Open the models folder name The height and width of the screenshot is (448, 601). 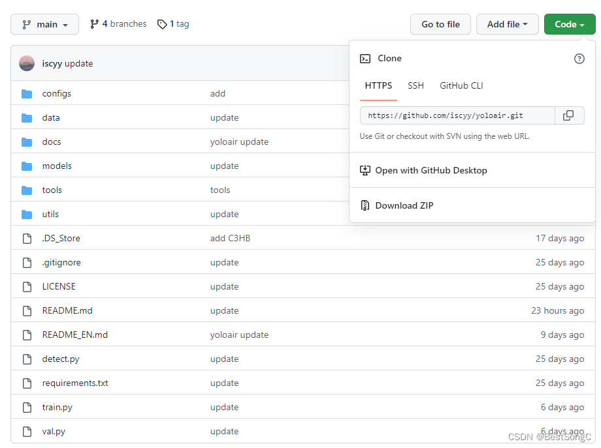point(57,166)
